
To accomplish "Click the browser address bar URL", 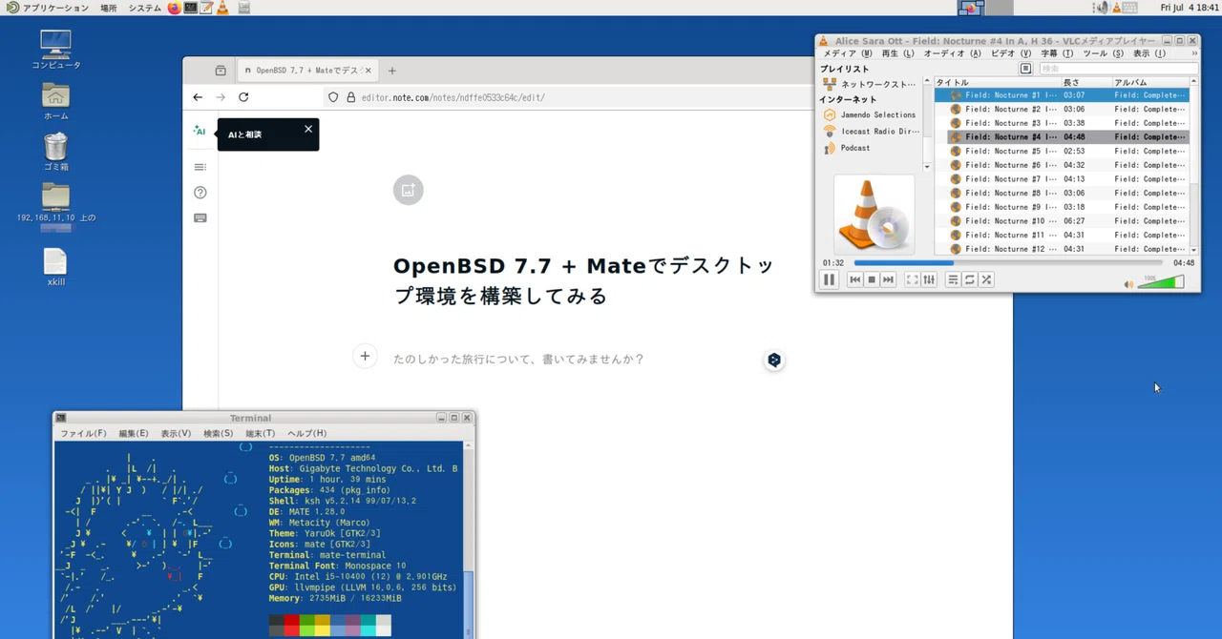I will click(x=453, y=97).
